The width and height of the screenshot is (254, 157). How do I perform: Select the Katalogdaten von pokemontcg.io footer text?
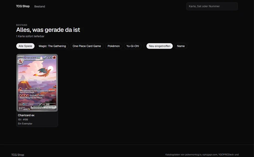[x=202, y=155]
